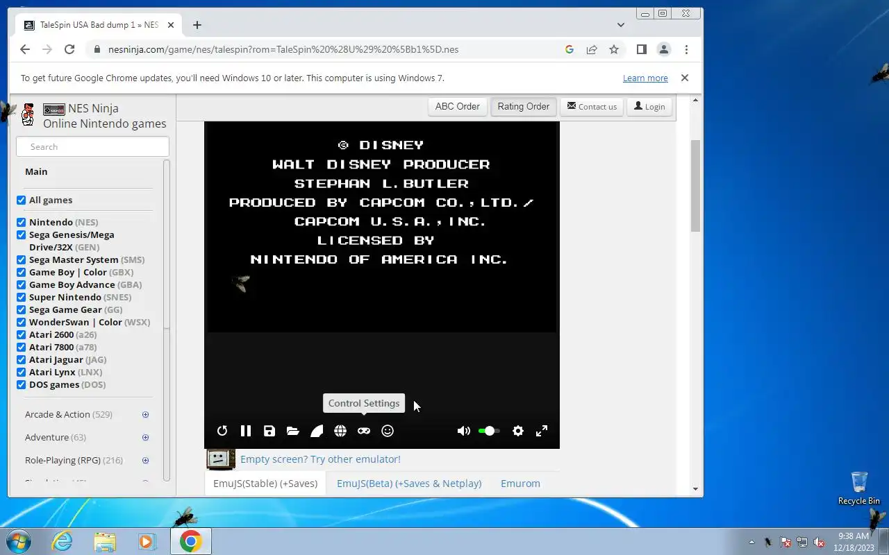889x555 pixels.
Task: Adjust the emulator volume slider
Action: coord(489,431)
